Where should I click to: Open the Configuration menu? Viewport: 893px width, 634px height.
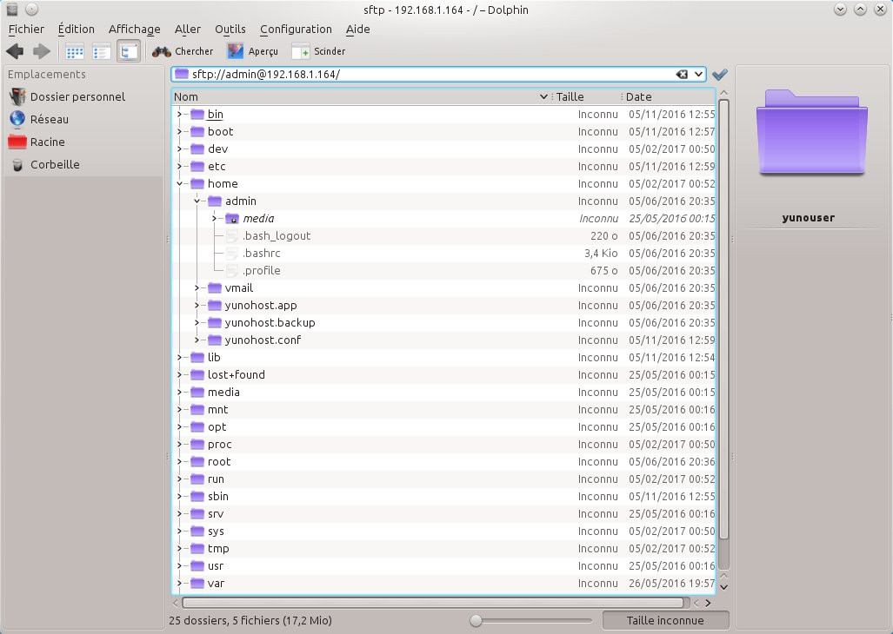click(x=296, y=29)
